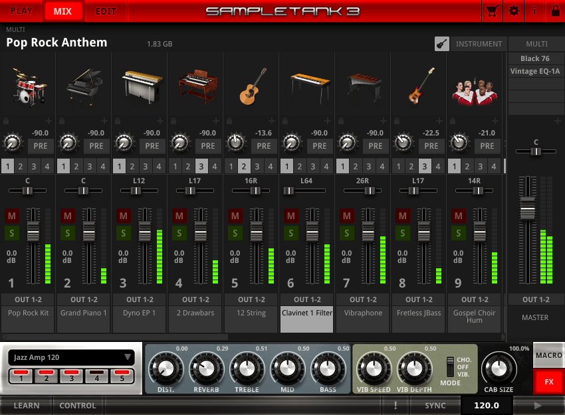This screenshot has width=565, height=415.
Task: Click the exclamation panic icon
Action: point(395,405)
